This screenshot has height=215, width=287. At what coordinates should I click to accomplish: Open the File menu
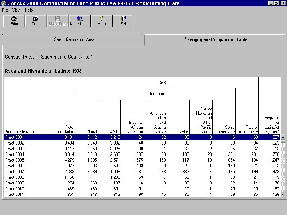[5, 10]
